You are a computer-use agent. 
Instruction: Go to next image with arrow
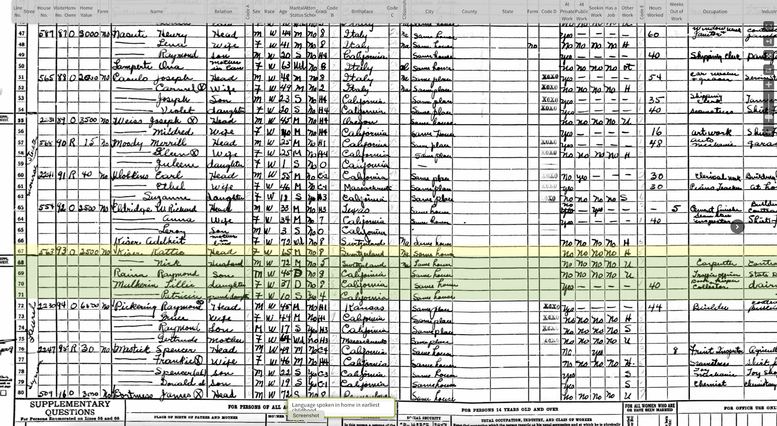click(x=737, y=227)
